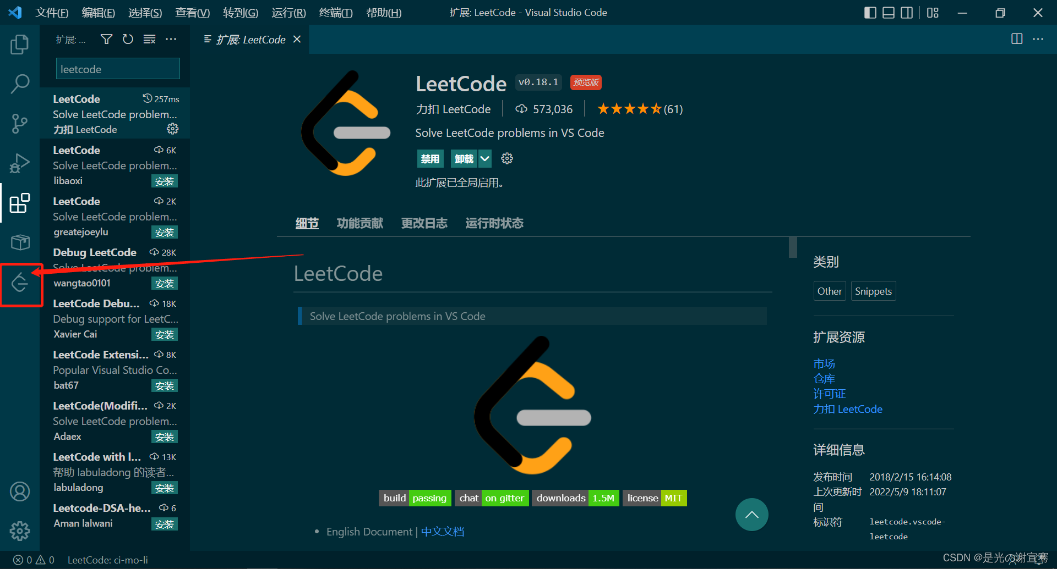Image resolution: width=1057 pixels, height=569 pixels.
Task: Switch to the 细节 tab
Action: click(x=307, y=223)
